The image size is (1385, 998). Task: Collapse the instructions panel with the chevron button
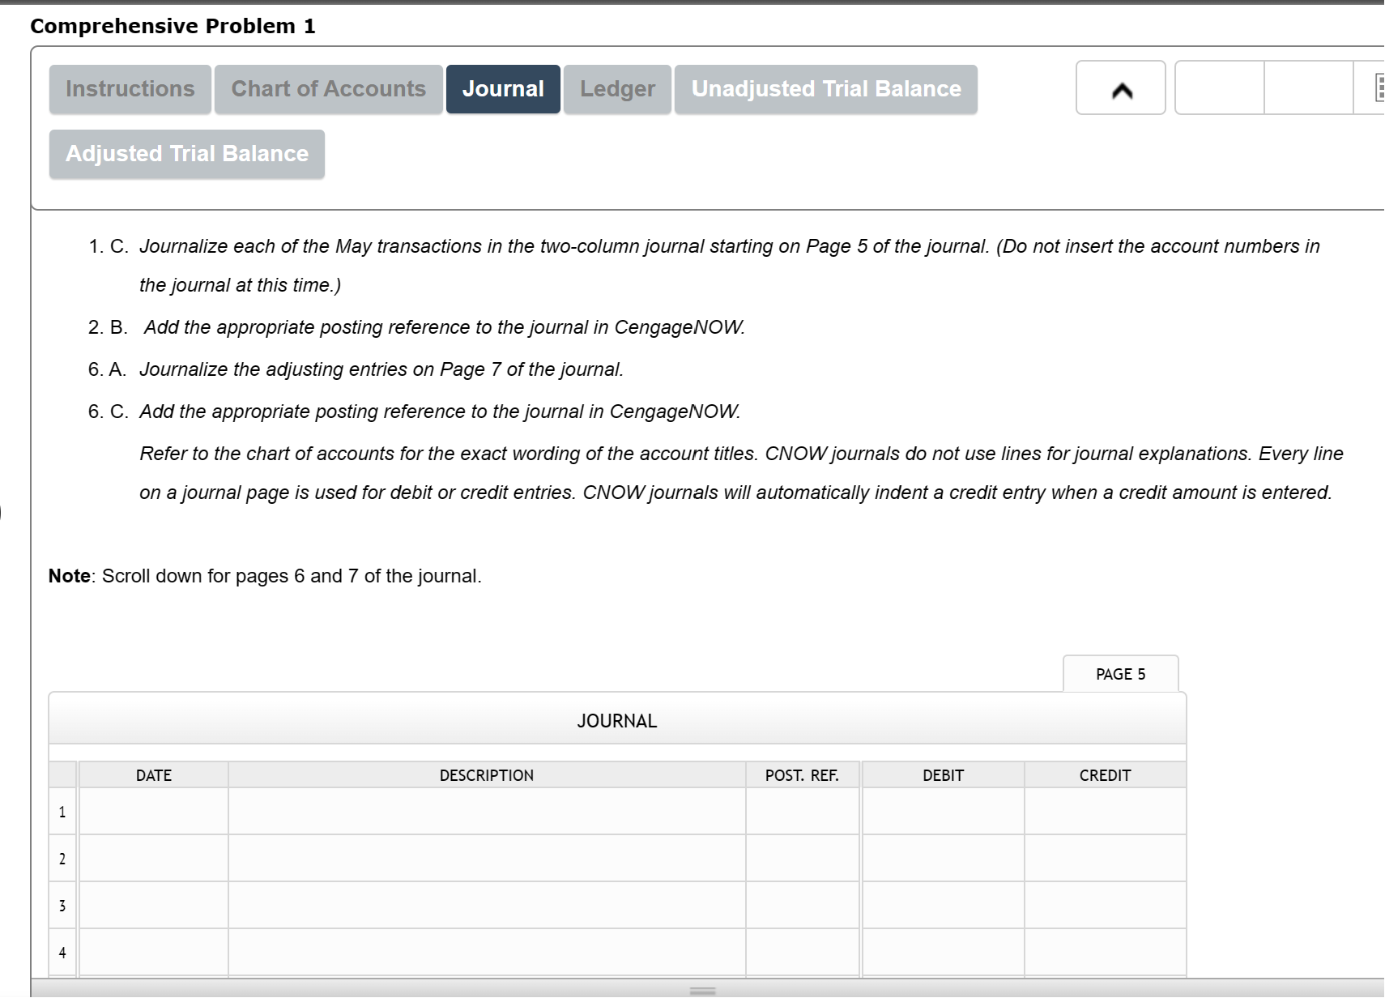pos(1120,87)
